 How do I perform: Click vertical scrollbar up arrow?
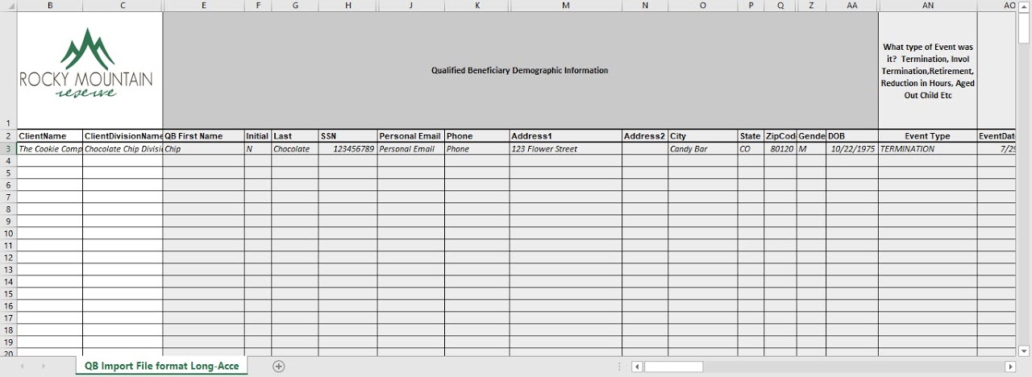(x=1024, y=6)
